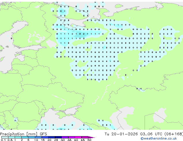
Task: Click the 'GFS' model label
Action: point(43,134)
